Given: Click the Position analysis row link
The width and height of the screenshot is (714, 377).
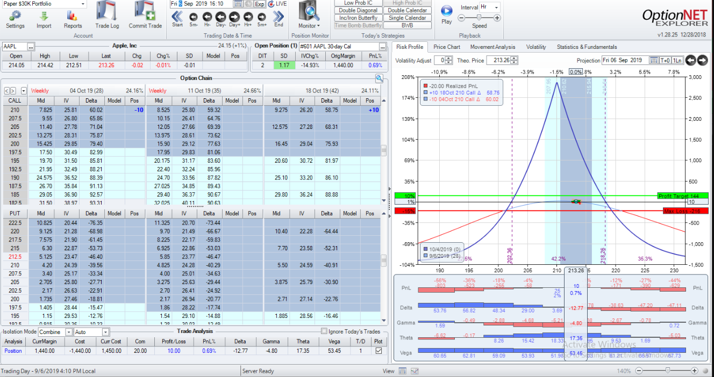Looking at the screenshot, I should (x=13, y=351).
